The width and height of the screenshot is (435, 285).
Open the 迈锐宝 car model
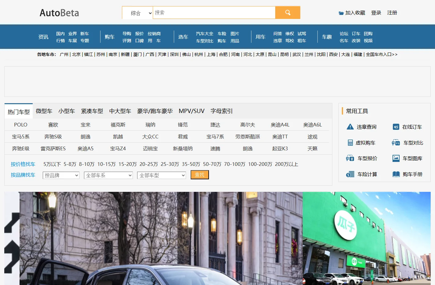[150, 148]
